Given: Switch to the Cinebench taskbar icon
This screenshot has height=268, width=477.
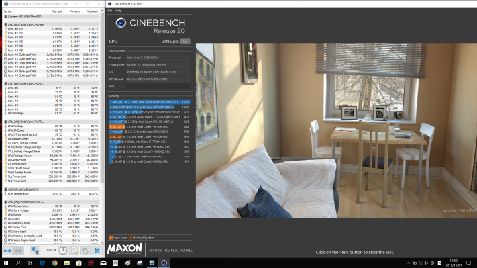Looking at the screenshot, I should (164, 263).
